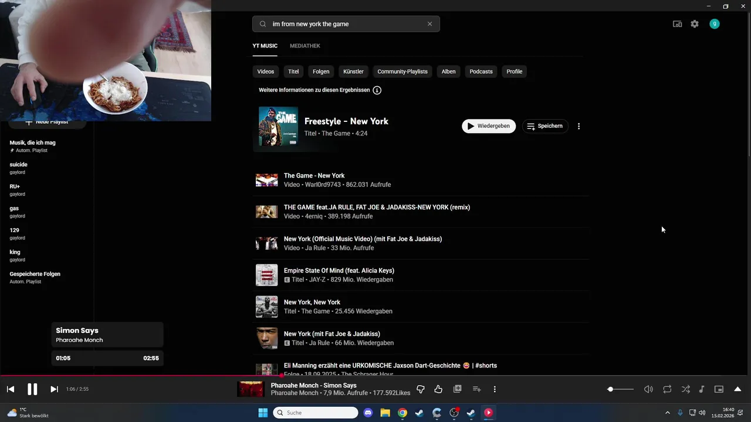Filter results by Videos

266,72
